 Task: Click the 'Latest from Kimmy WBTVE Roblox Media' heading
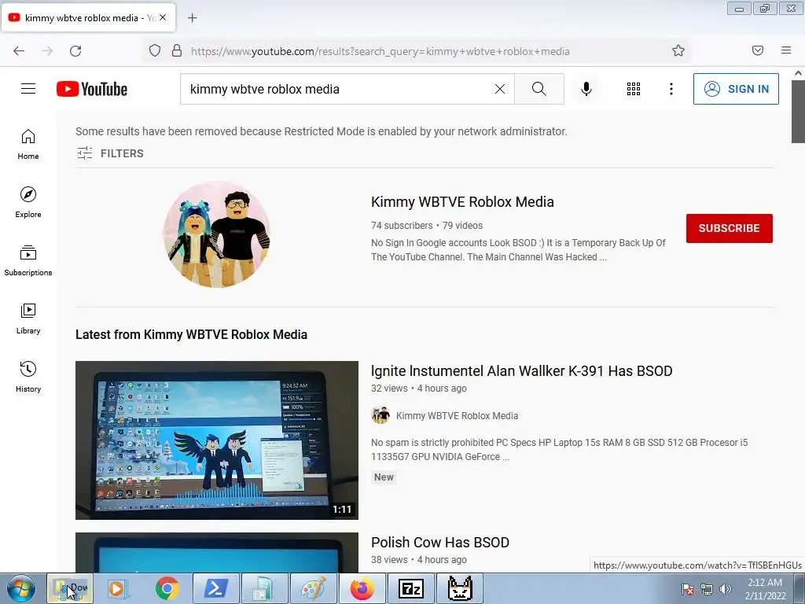pos(191,334)
